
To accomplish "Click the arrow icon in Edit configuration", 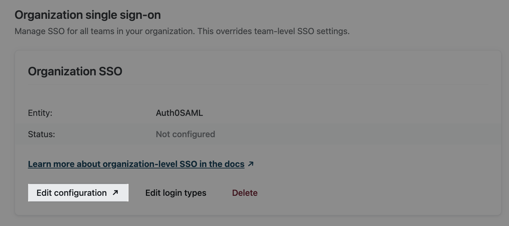I will (x=115, y=193).
